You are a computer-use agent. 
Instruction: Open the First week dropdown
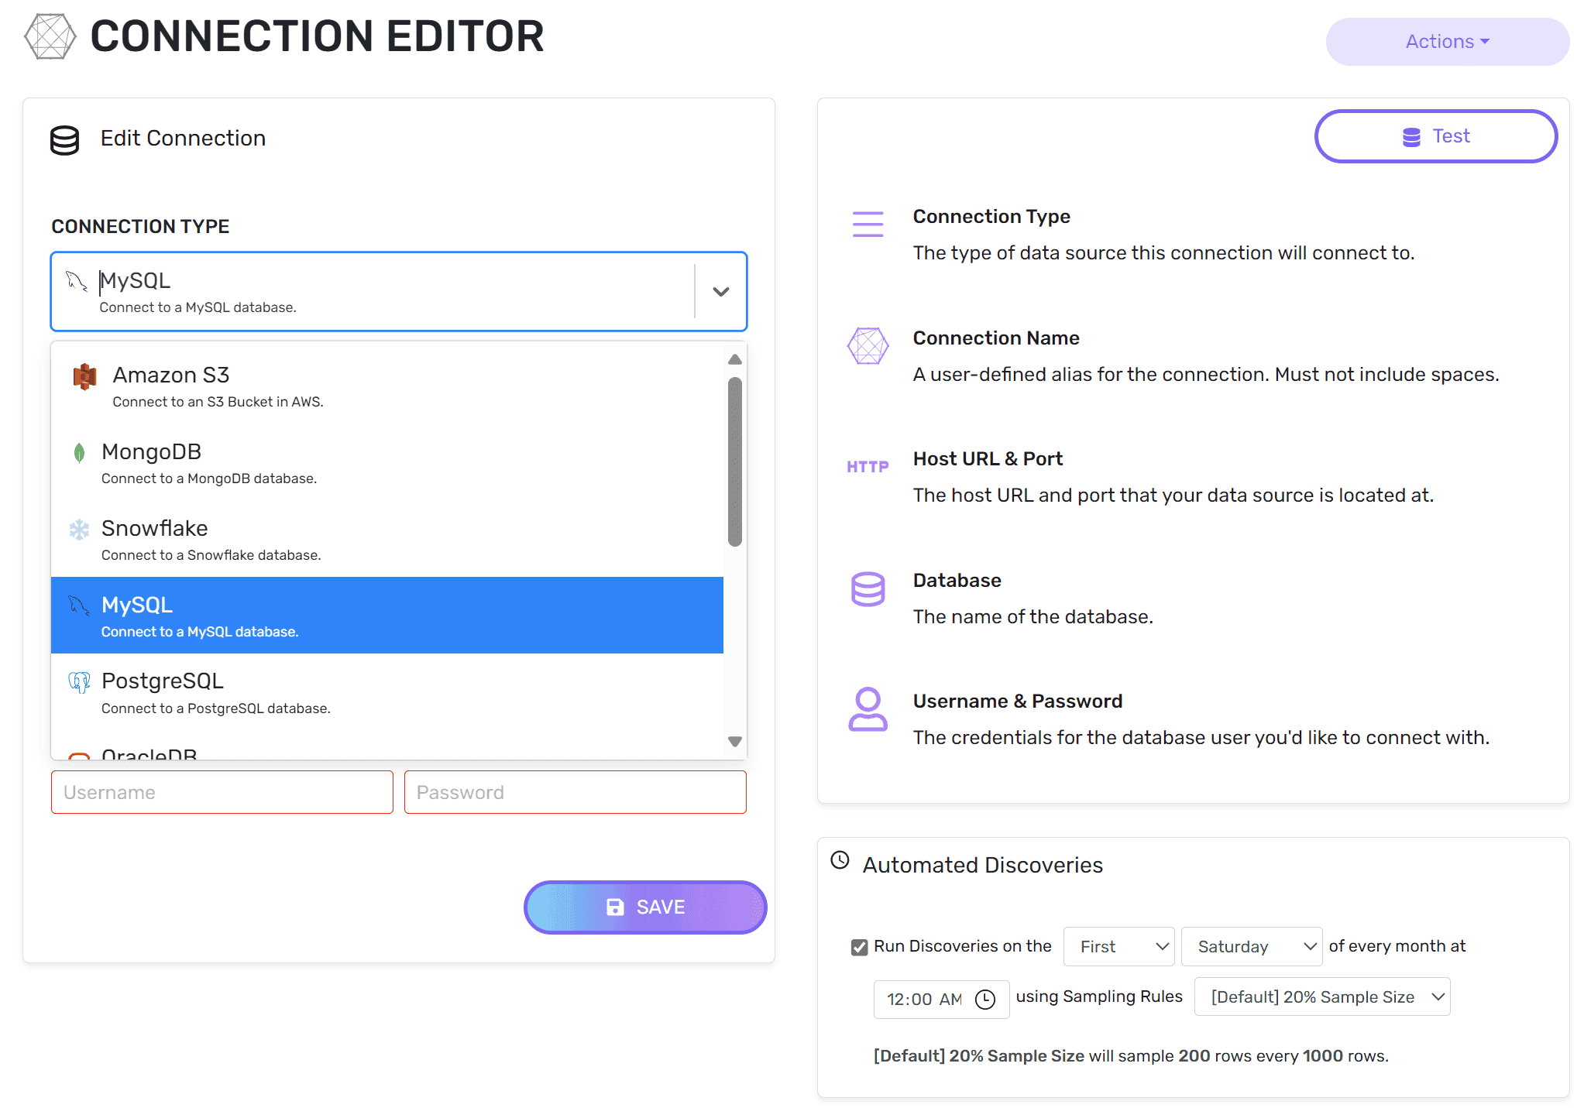click(x=1118, y=946)
